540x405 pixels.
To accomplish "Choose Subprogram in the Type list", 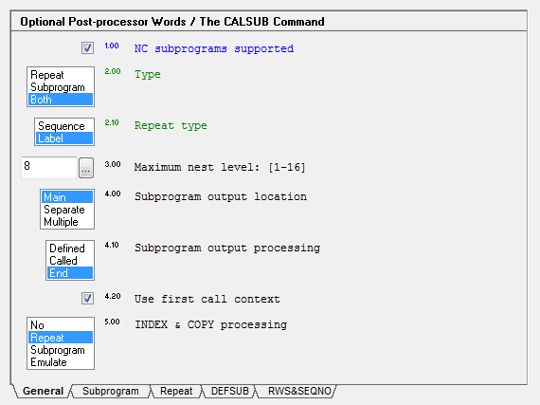I will pyautogui.click(x=61, y=87).
